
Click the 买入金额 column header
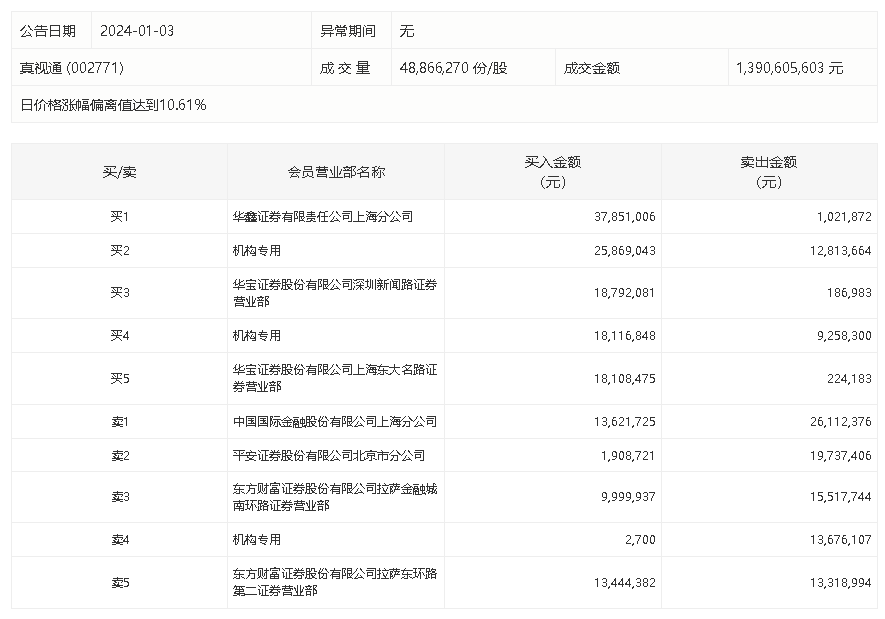coord(552,171)
